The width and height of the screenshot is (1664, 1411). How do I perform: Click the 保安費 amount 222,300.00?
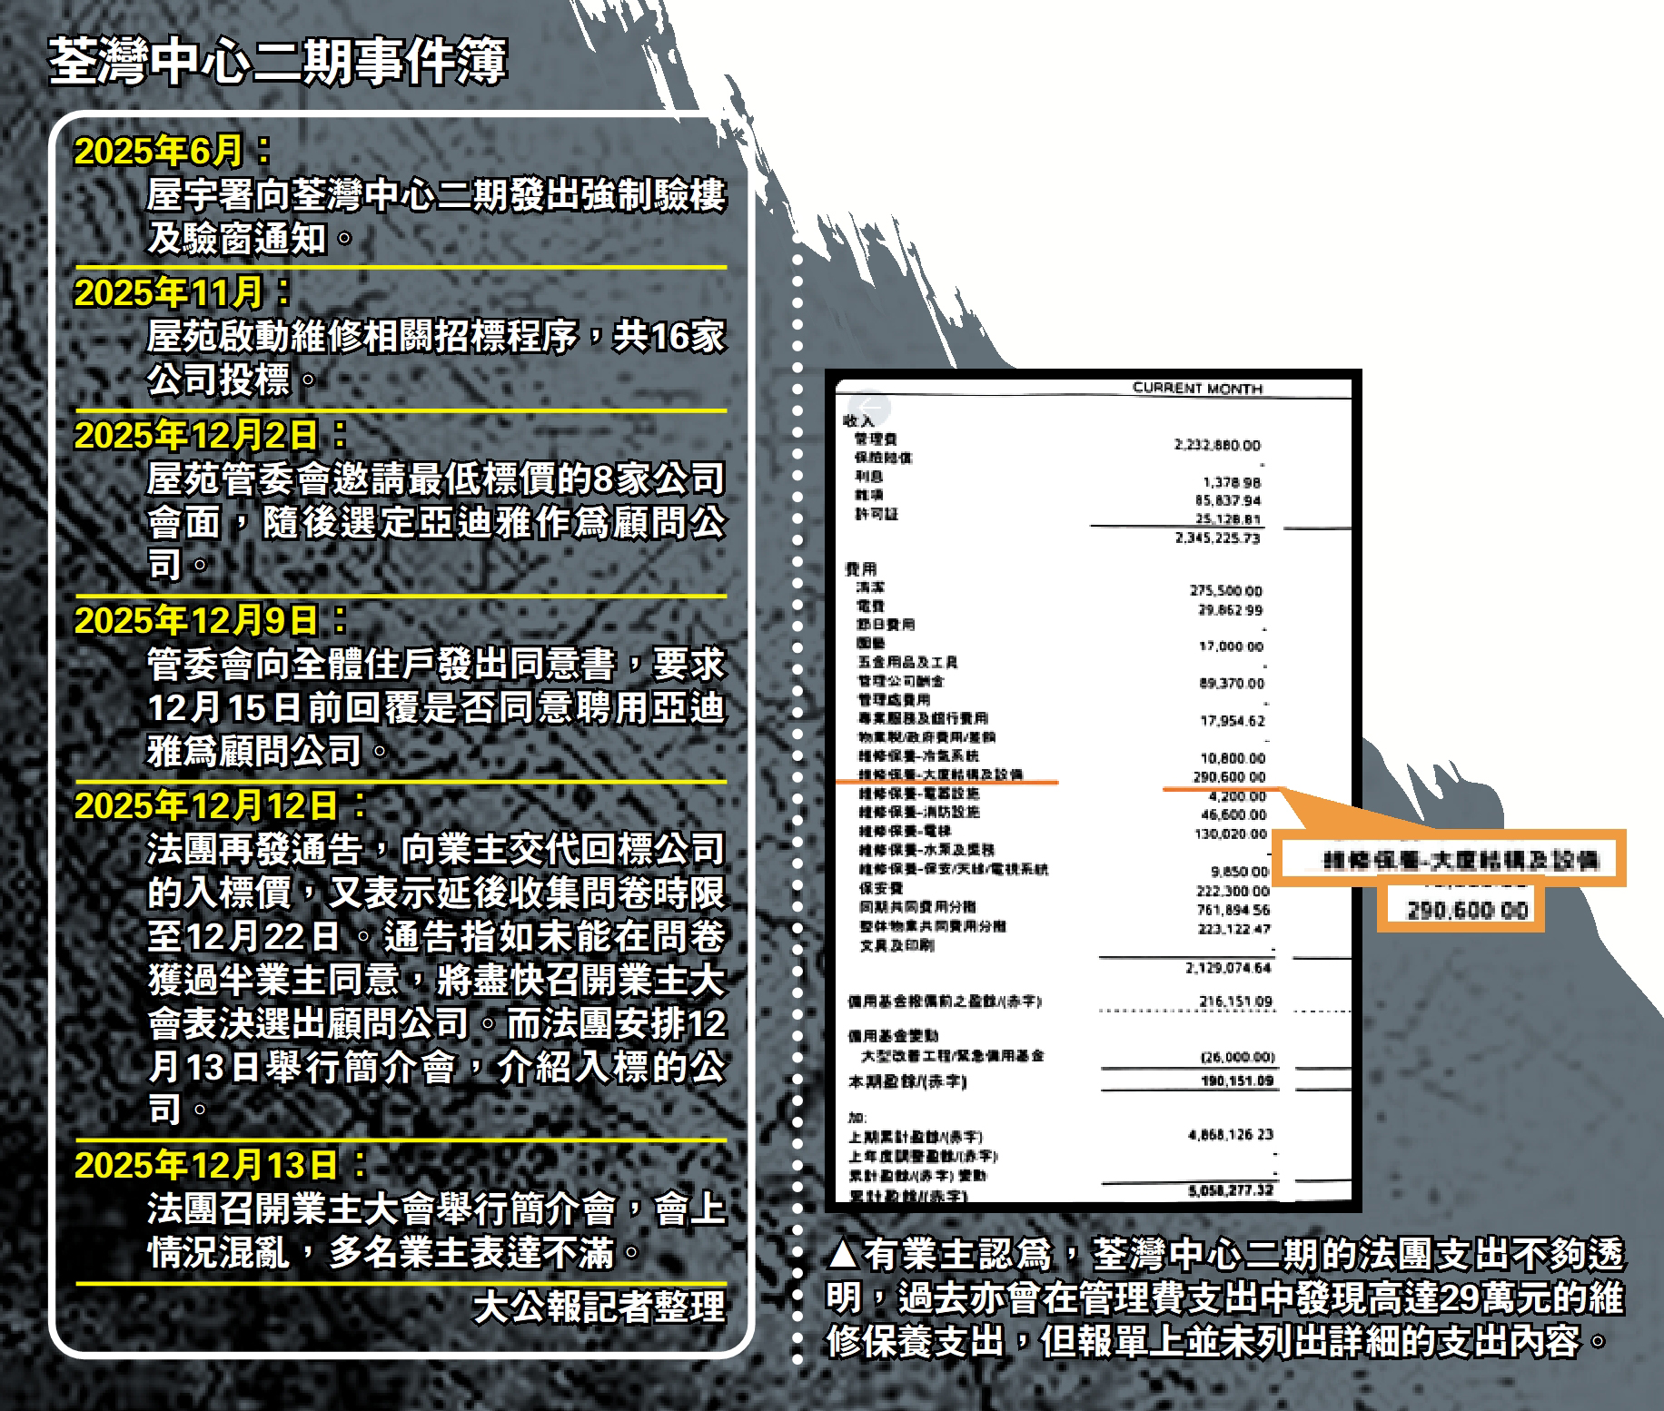tap(1232, 892)
